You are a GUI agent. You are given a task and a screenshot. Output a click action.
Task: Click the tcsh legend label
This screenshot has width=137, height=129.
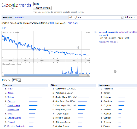4,28
